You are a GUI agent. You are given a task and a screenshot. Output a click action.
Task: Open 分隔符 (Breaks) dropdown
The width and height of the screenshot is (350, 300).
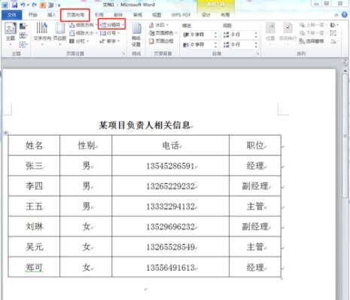(111, 25)
